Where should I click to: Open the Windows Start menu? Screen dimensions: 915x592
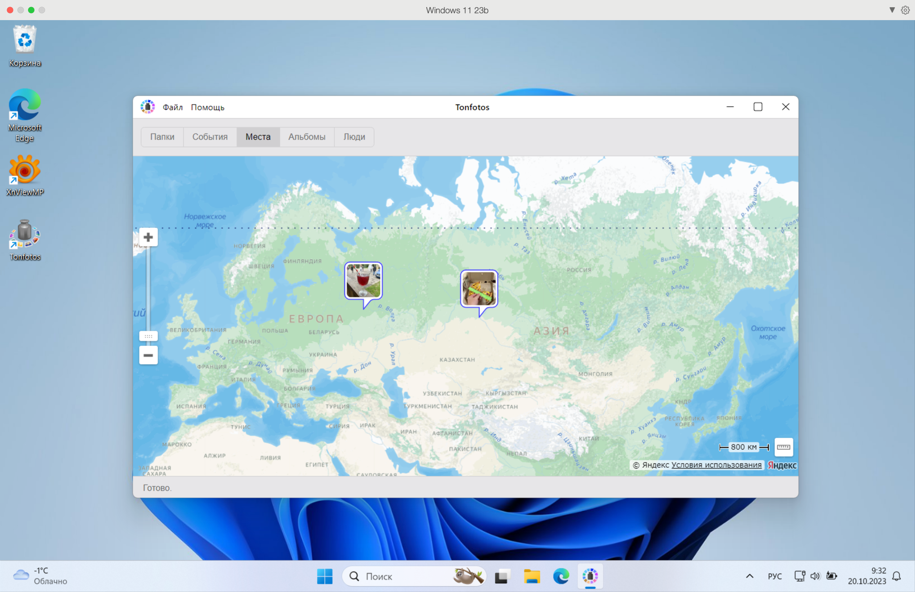pos(325,576)
